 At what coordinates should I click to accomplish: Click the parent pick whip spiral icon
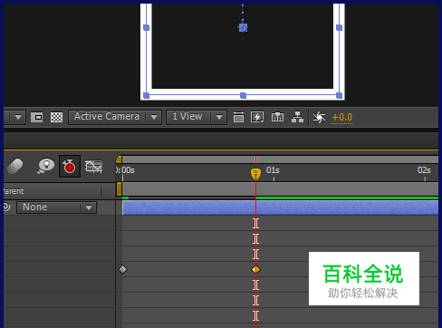pos(6,207)
